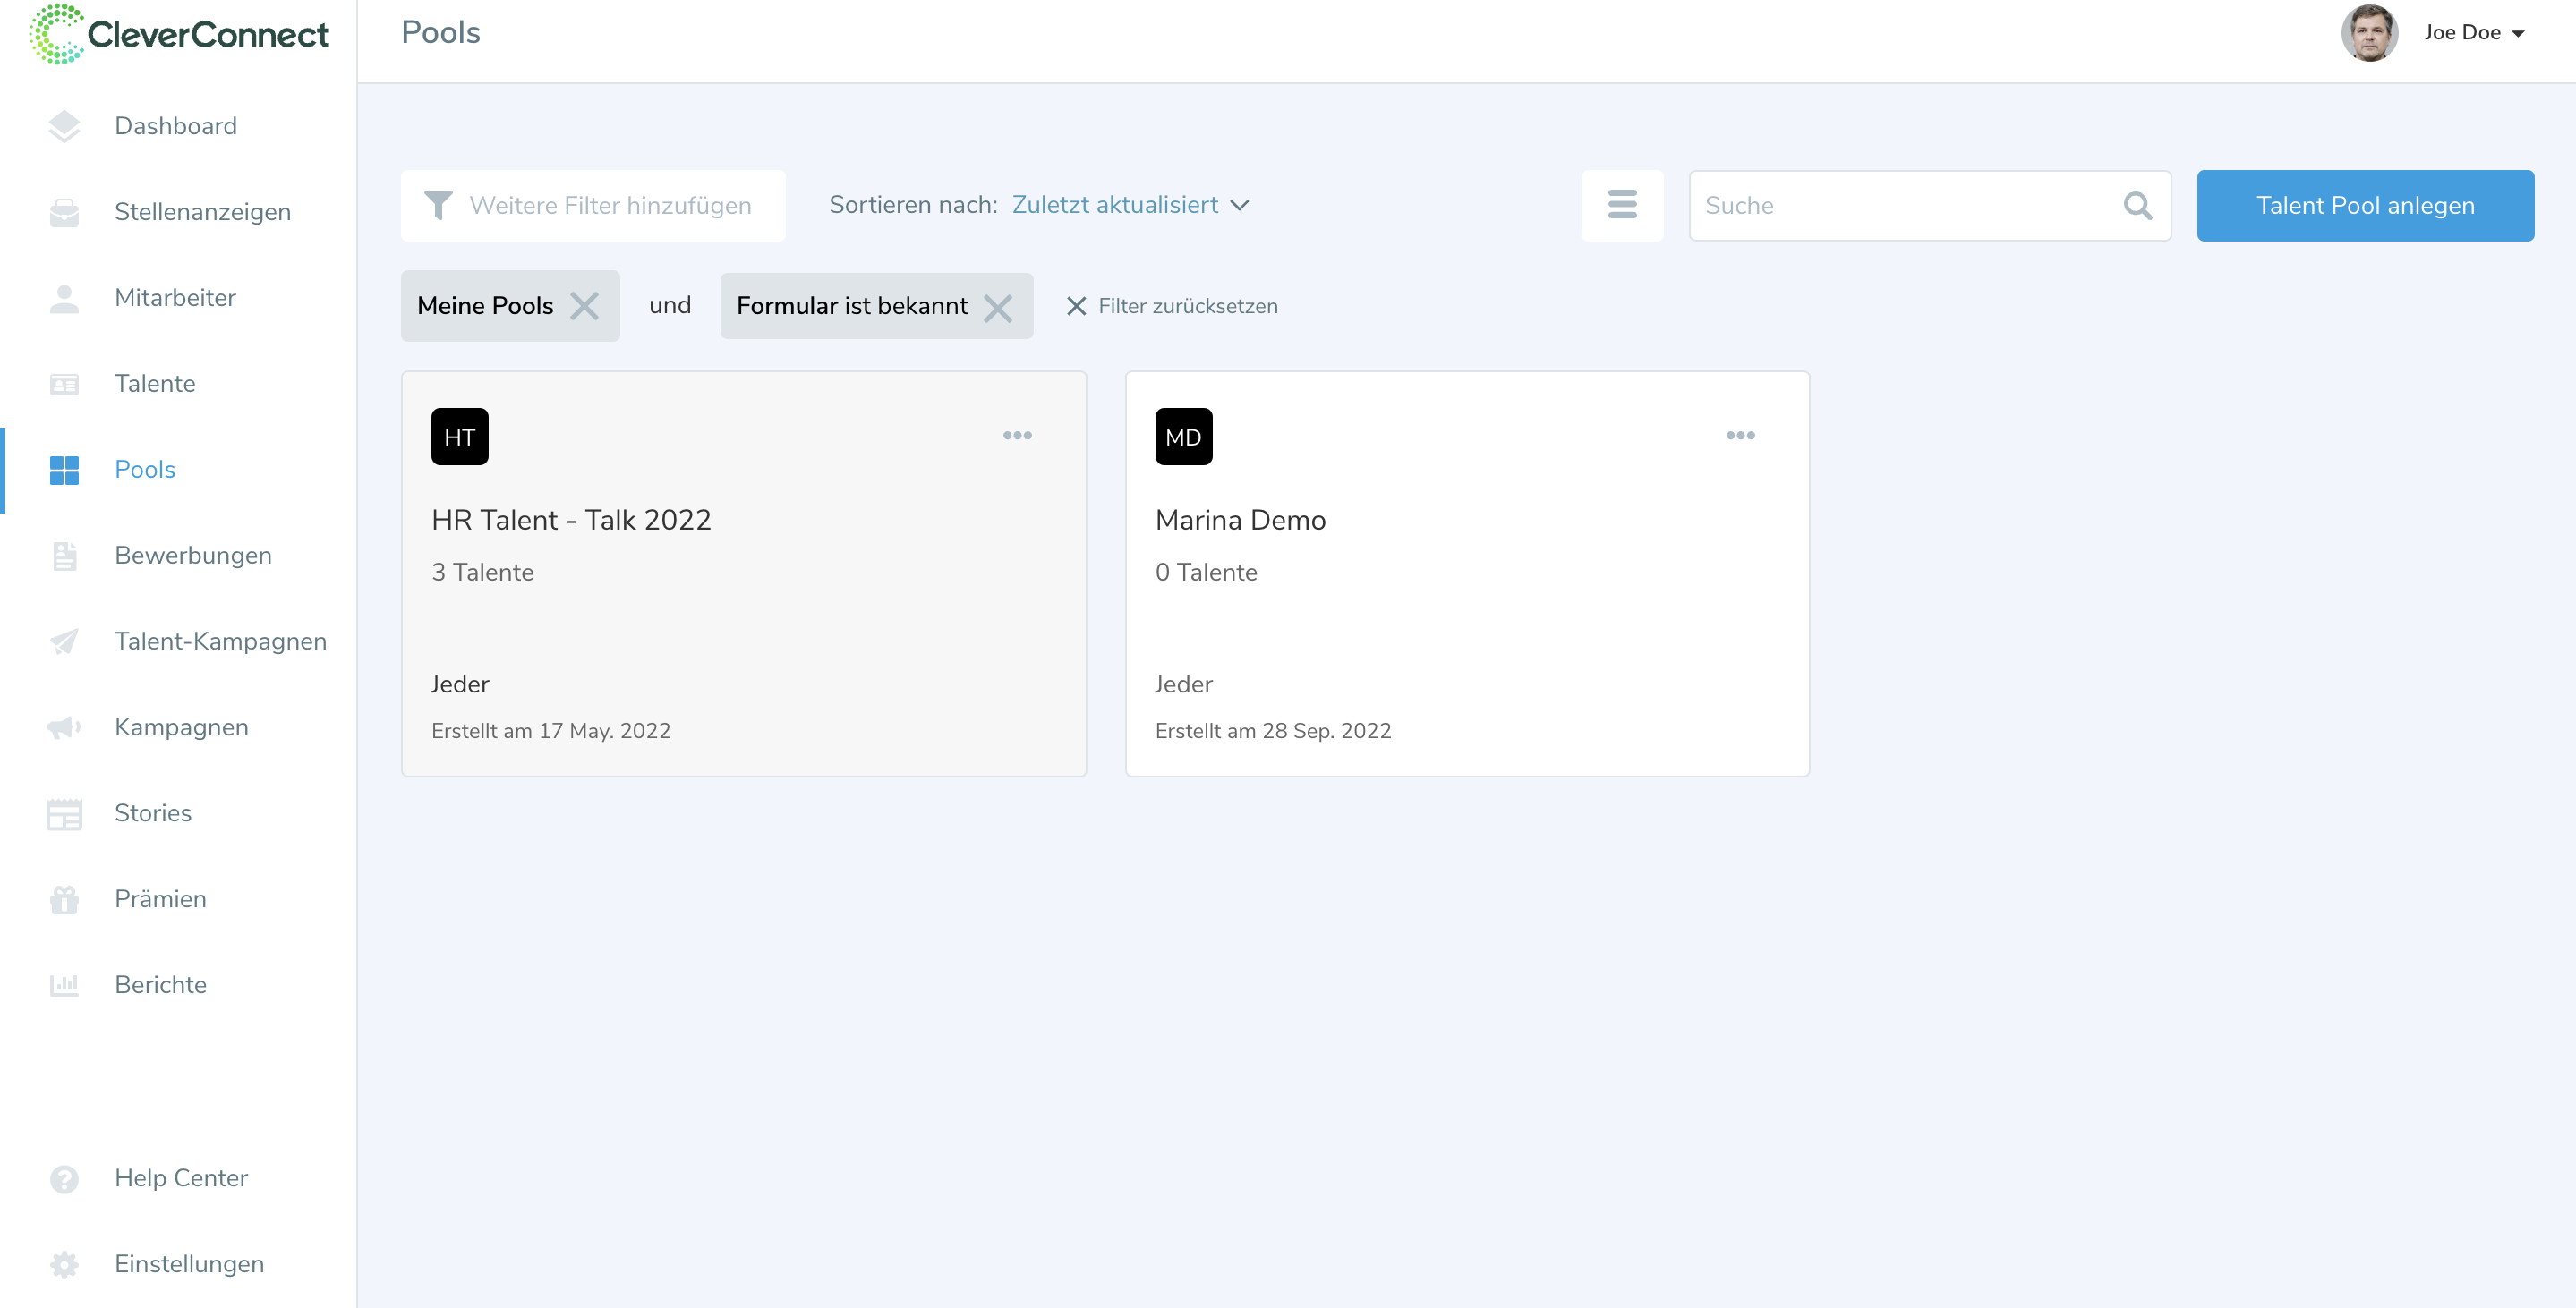Click the Stellenanzeigen briefcase icon

64,212
